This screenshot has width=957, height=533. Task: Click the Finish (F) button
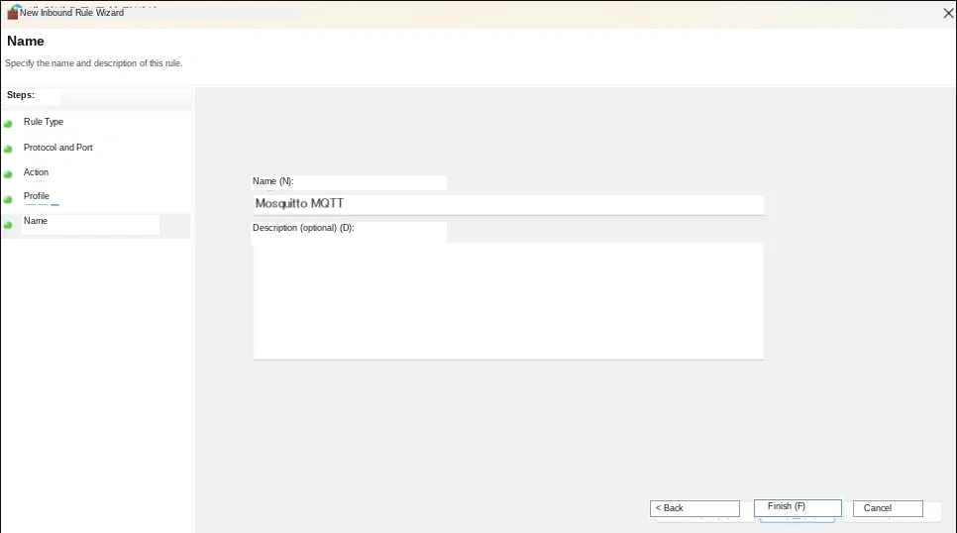click(797, 507)
